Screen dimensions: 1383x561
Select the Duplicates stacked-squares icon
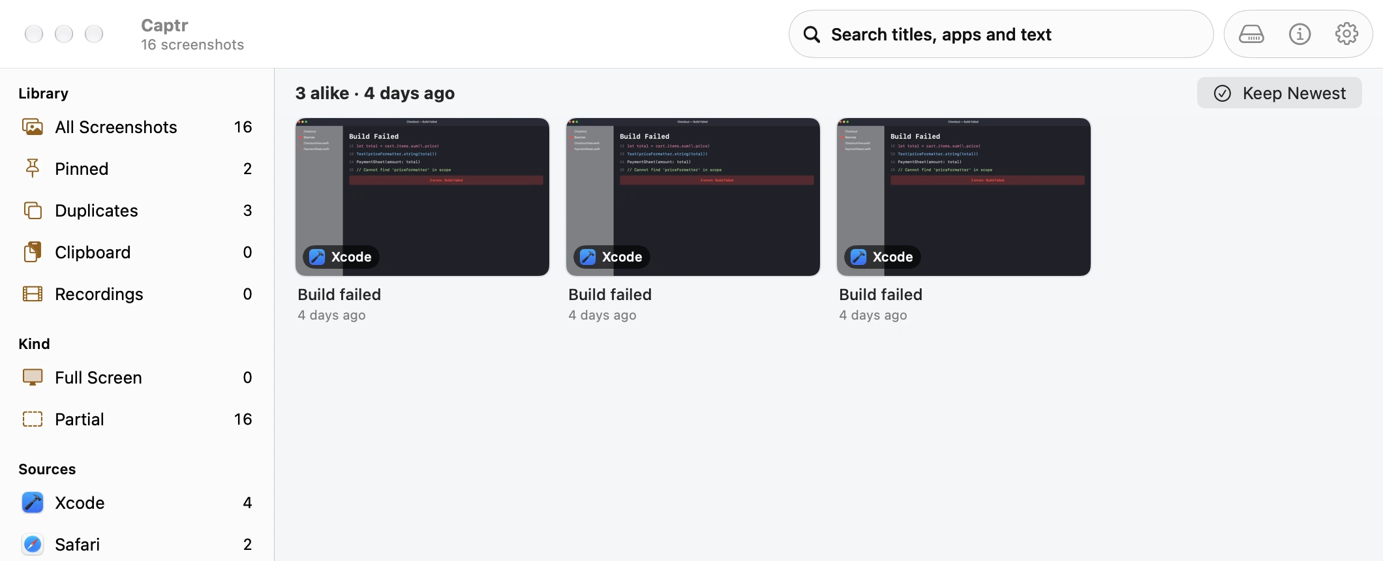[33, 210]
